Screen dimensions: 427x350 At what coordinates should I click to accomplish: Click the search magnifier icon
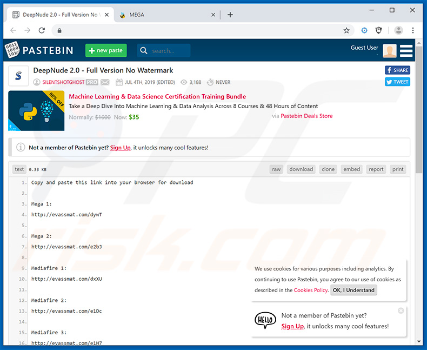click(x=144, y=50)
